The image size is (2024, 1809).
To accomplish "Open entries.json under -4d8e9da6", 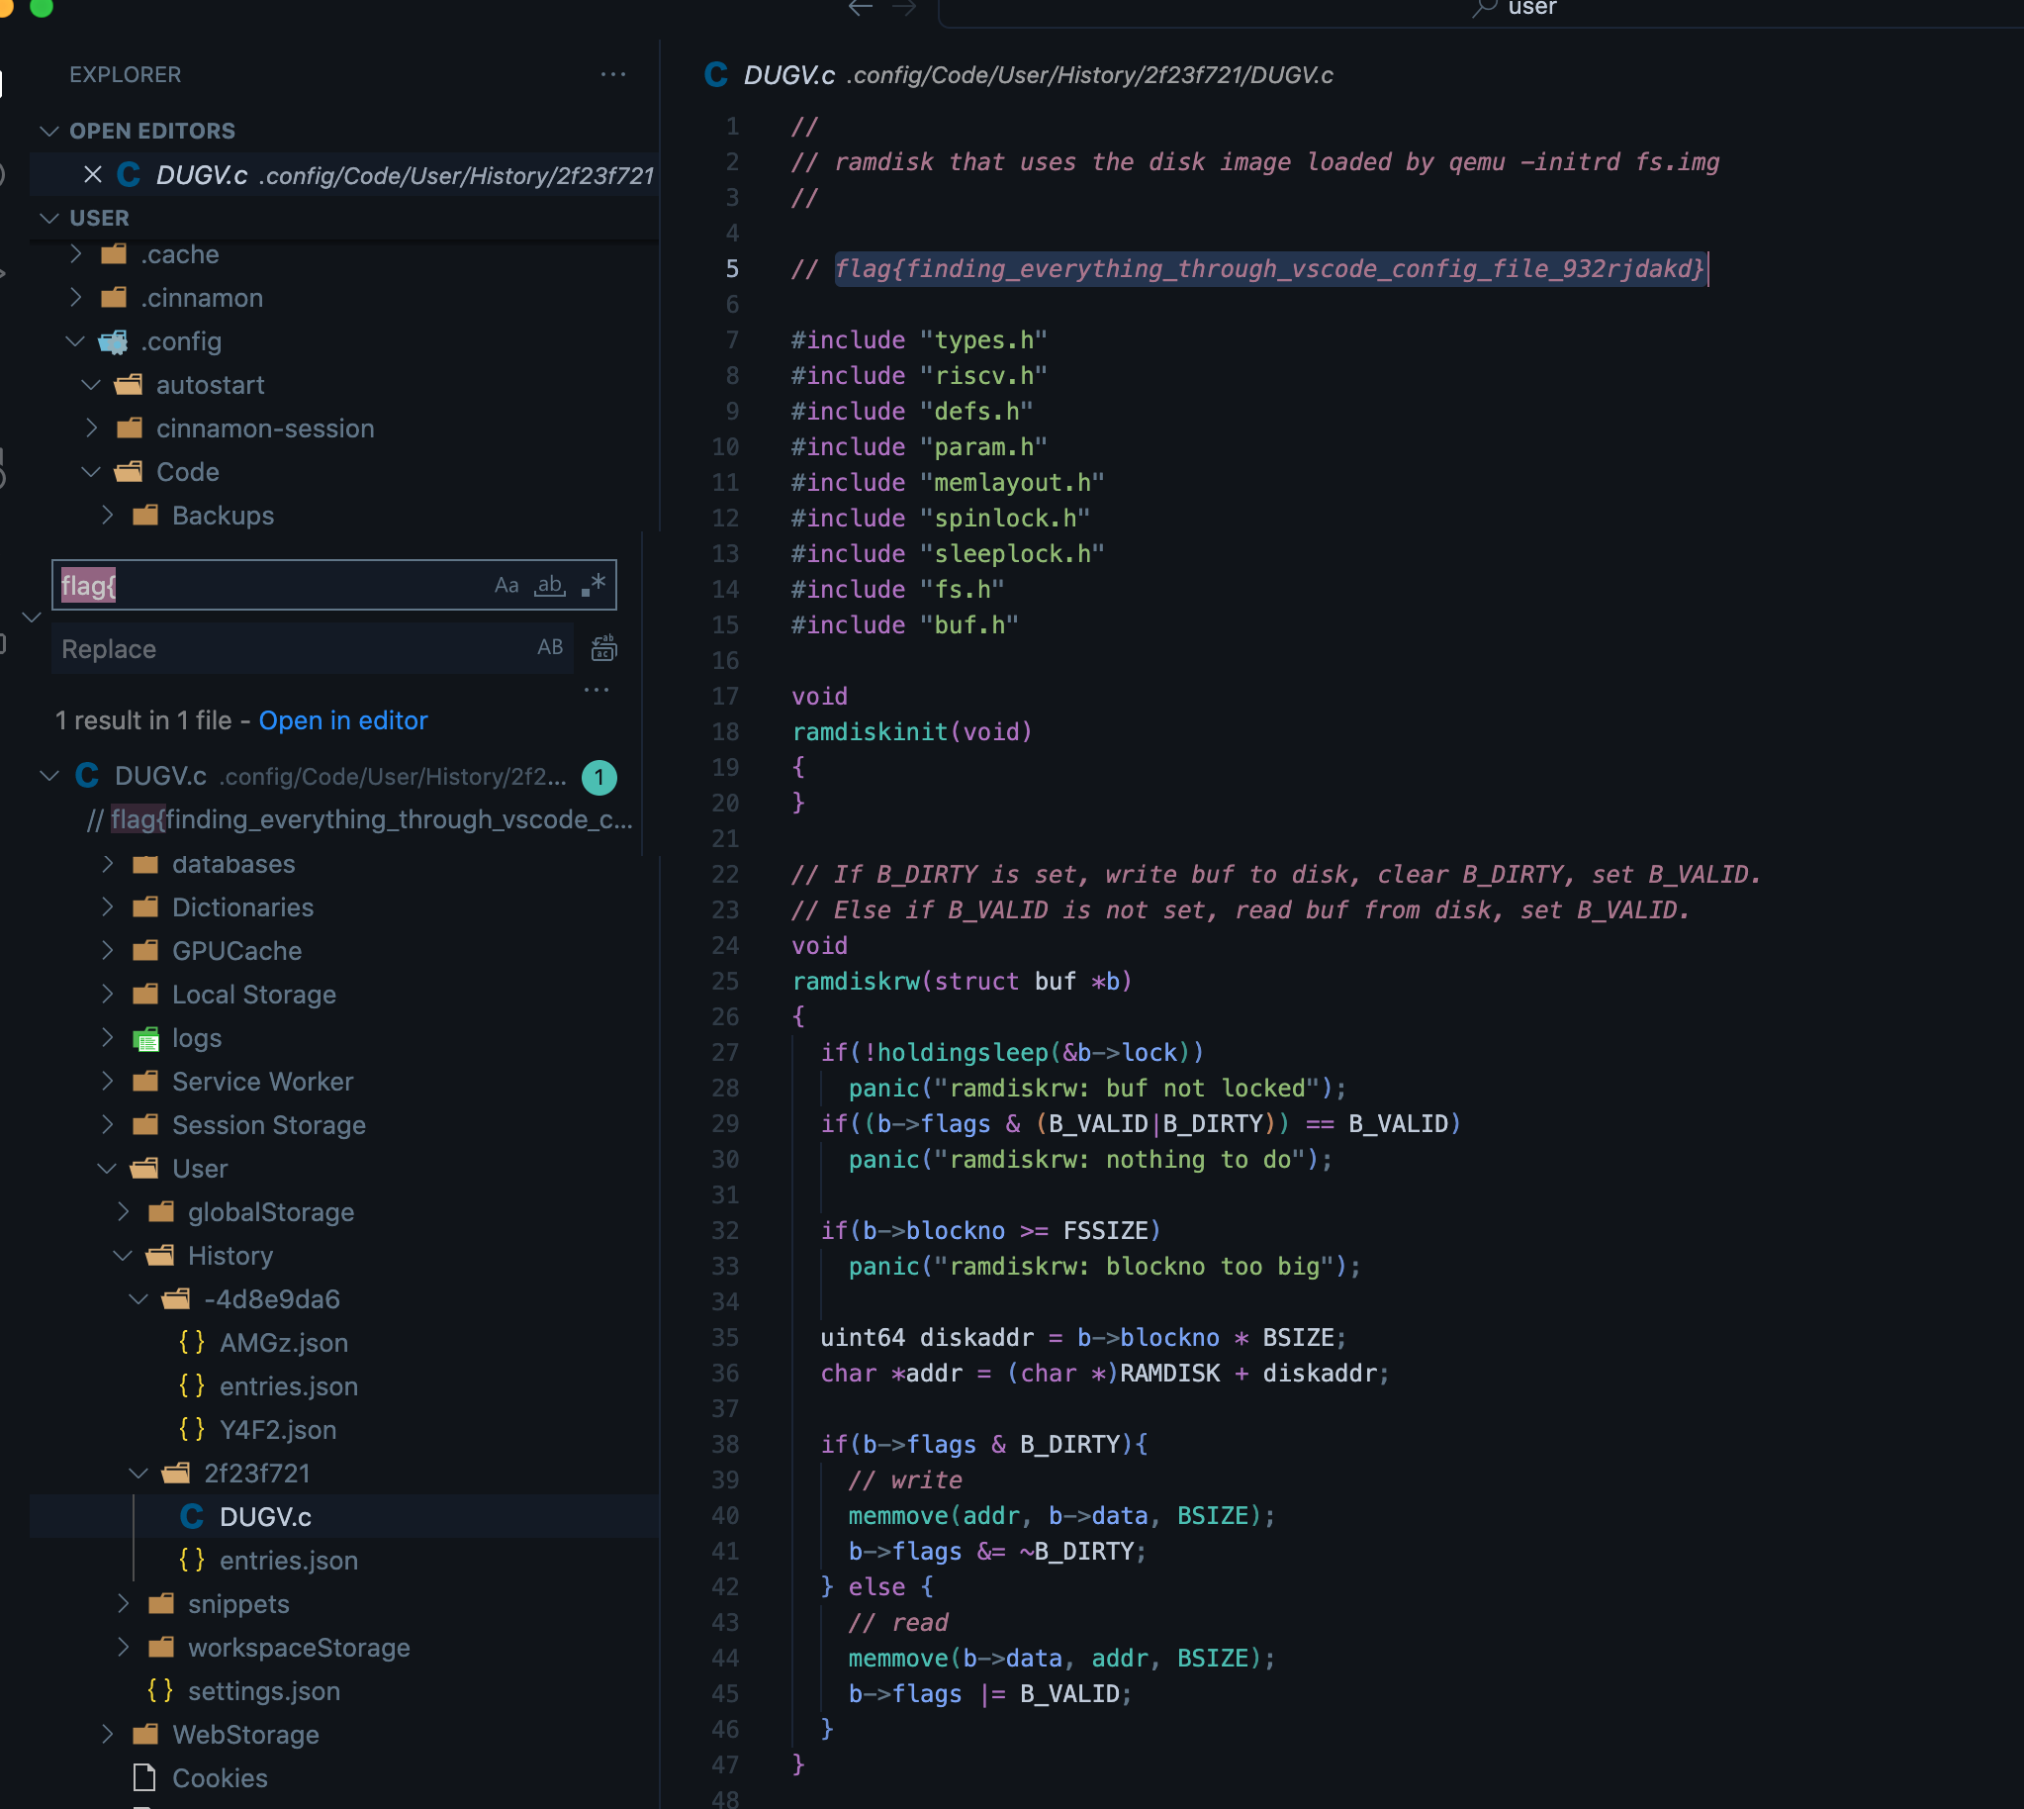I will click(x=288, y=1386).
